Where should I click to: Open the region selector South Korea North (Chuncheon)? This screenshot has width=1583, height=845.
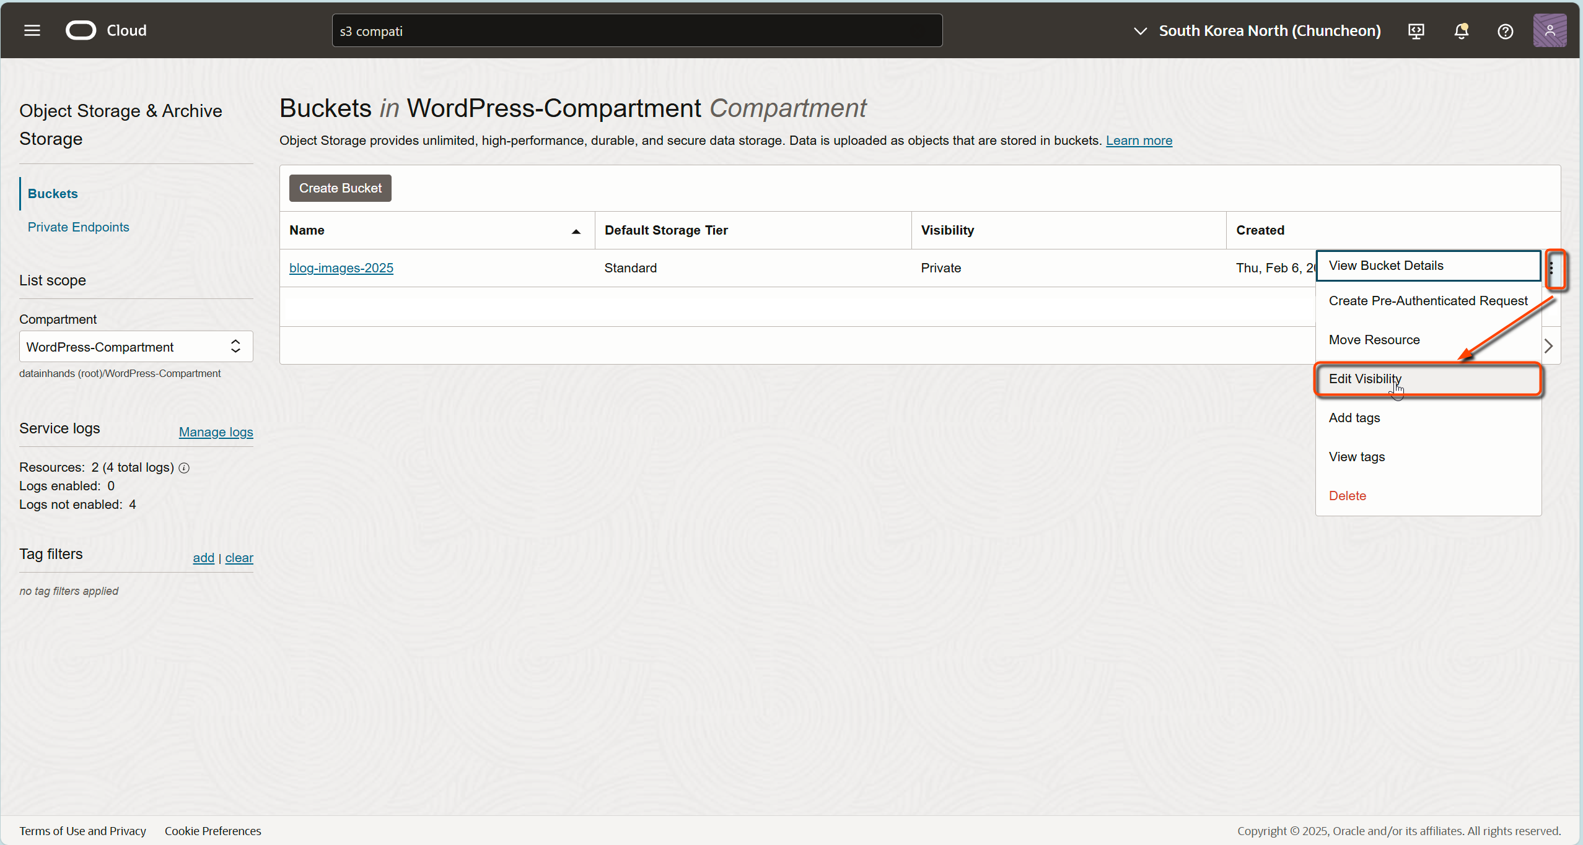coord(1257,30)
